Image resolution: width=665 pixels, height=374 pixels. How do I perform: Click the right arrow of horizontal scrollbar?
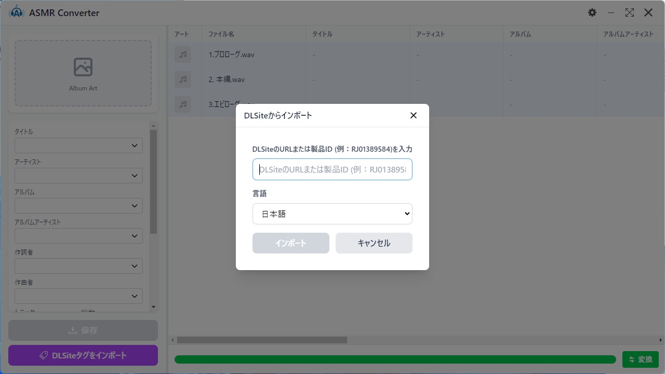(661, 340)
